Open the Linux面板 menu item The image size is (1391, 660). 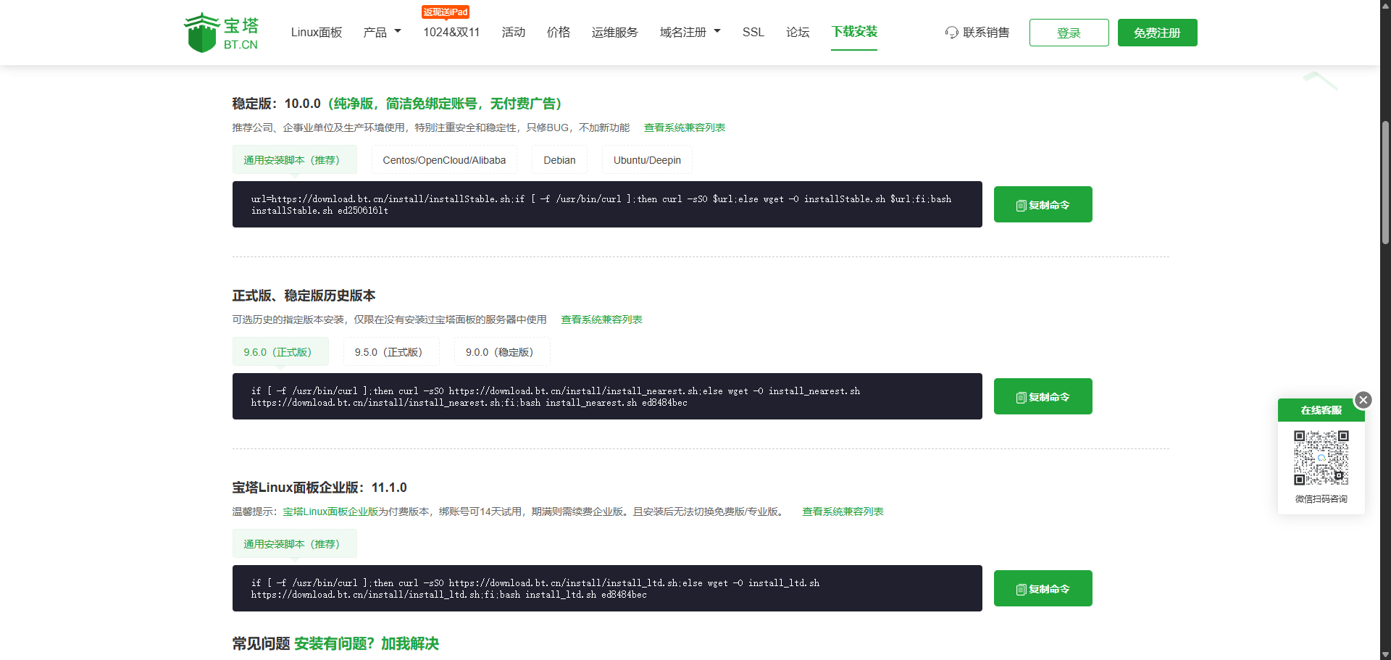pos(317,33)
